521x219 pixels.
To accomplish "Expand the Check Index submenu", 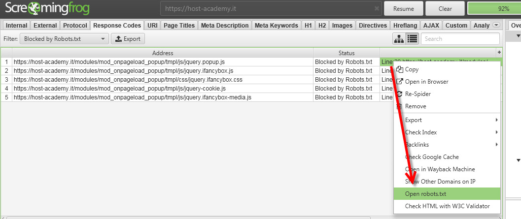I will pyautogui.click(x=447, y=132).
